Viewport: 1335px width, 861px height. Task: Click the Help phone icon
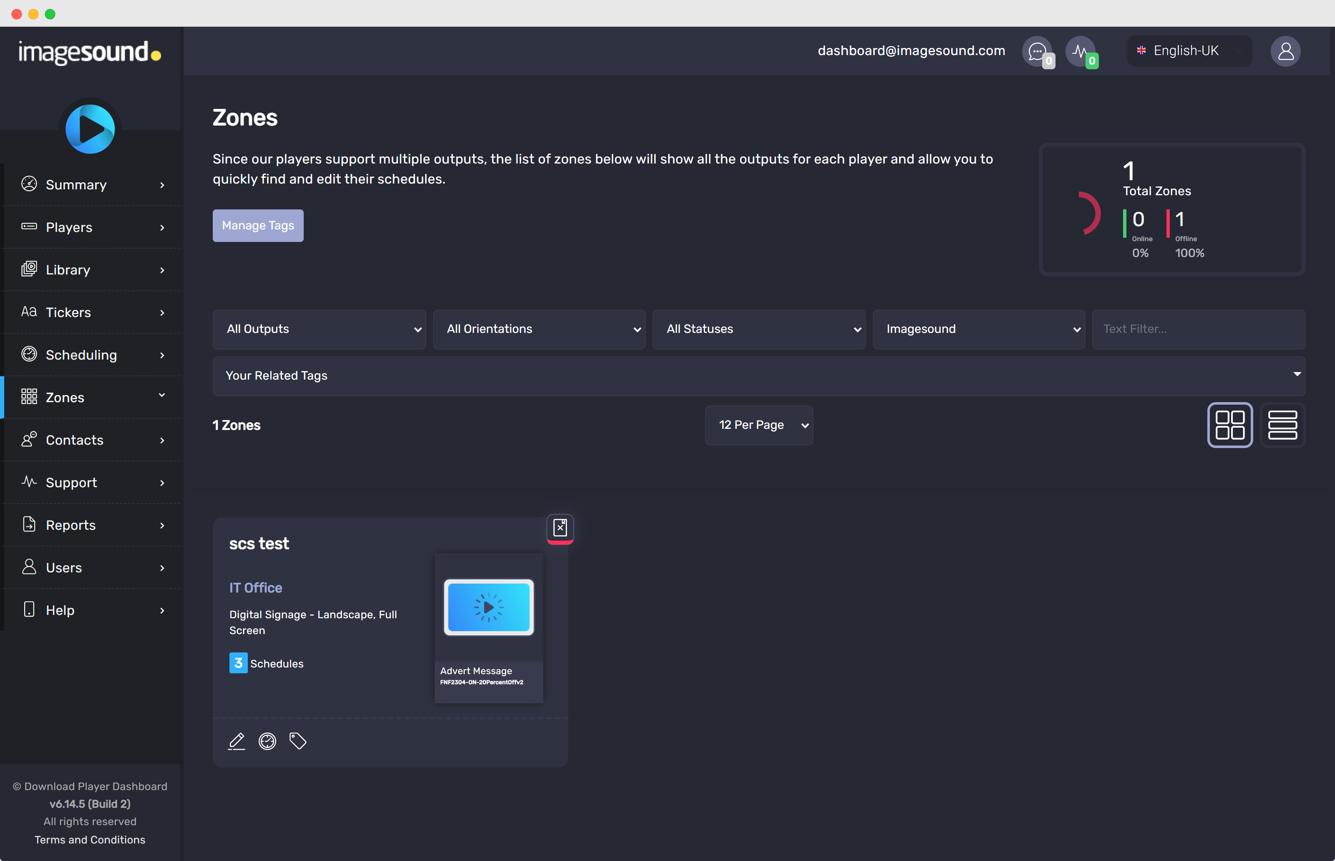click(29, 609)
